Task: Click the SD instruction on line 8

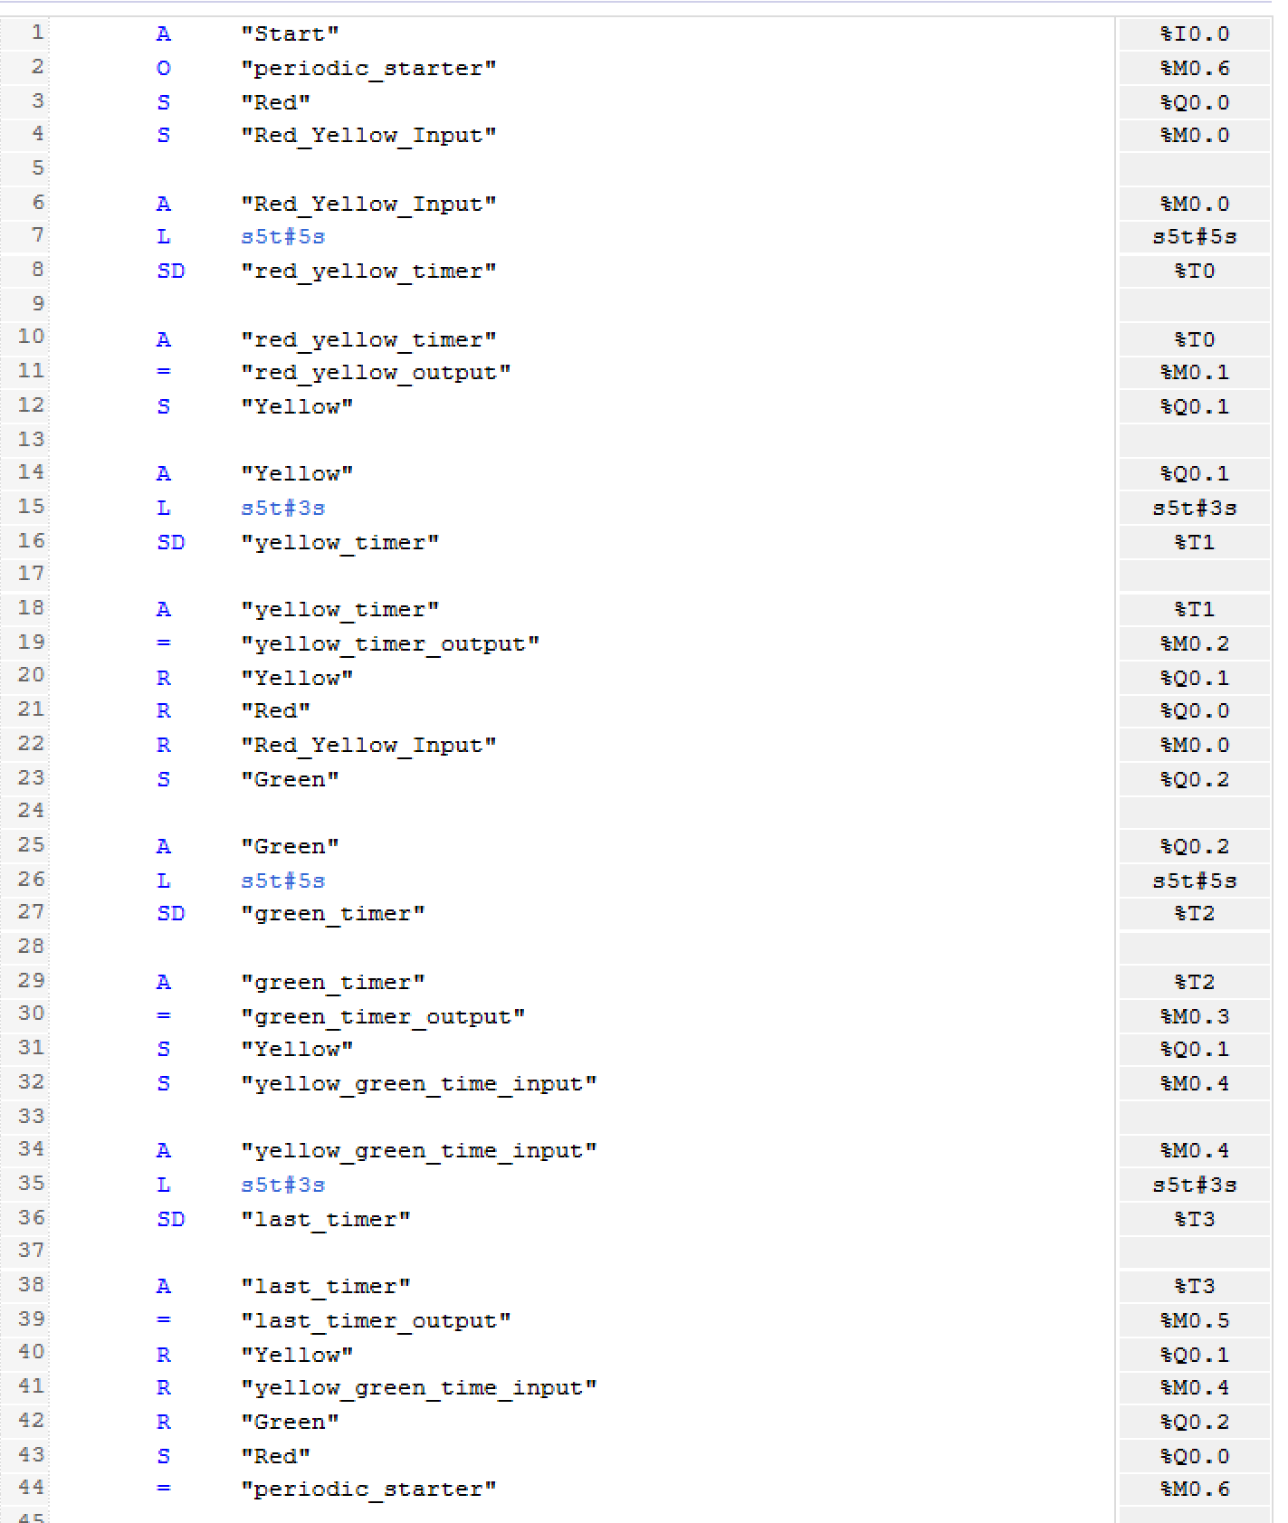Action: pyautogui.click(x=170, y=271)
